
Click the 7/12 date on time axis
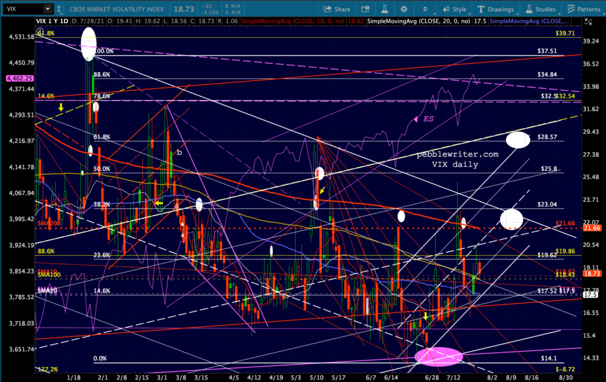point(453,376)
